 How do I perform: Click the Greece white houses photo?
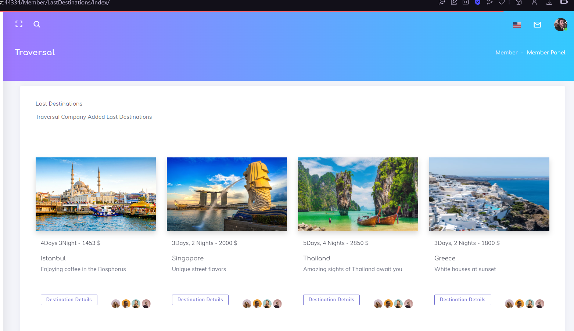(489, 194)
